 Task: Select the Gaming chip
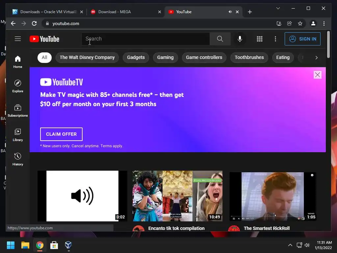tap(165, 57)
